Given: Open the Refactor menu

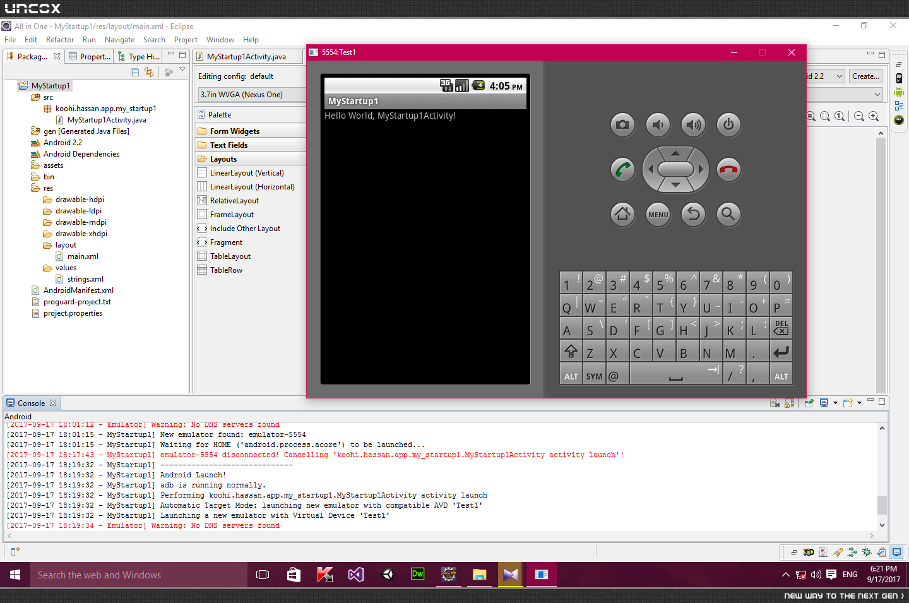Looking at the screenshot, I should [60, 40].
